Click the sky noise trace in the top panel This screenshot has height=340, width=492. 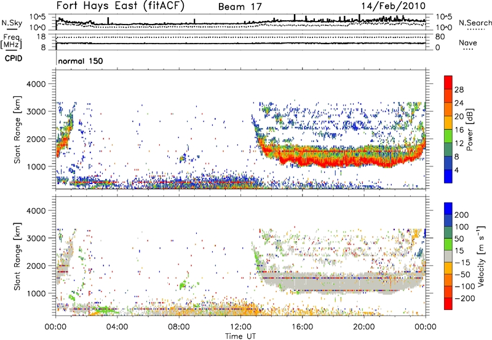[240, 23]
